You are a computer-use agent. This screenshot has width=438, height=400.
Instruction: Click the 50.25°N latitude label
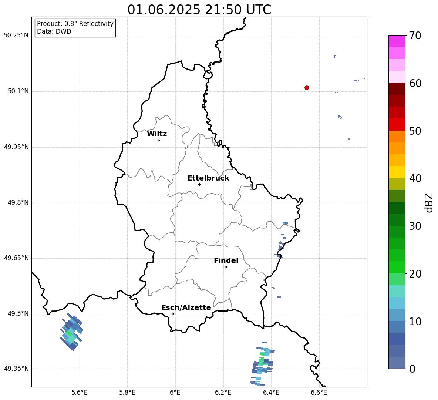[x=16, y=36]
